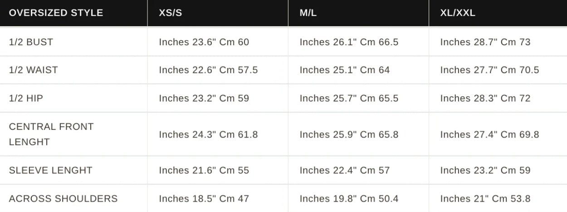Click the 1/2 BUST row label
This screenshot has height=212, width=567.
click(31, 42)
